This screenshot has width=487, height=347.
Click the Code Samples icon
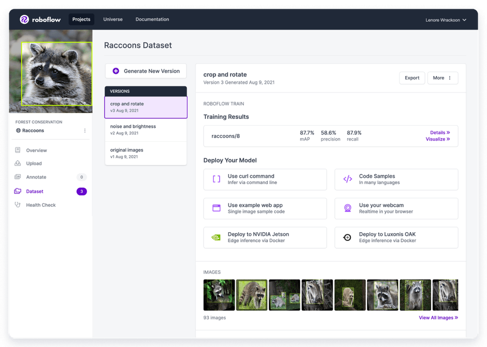(x=348, y=179)
